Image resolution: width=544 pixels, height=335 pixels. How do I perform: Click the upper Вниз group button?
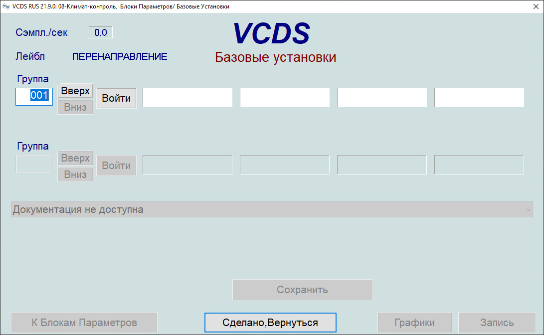click(75, 107)
